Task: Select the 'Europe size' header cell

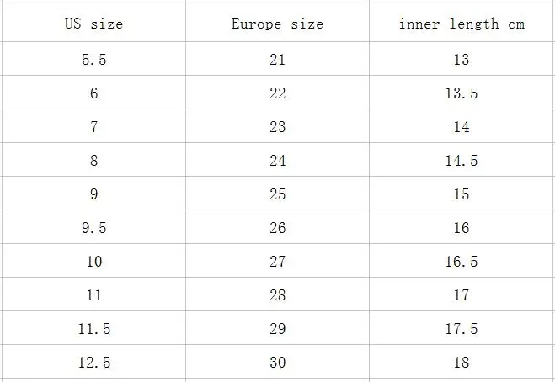Action: 278,23
